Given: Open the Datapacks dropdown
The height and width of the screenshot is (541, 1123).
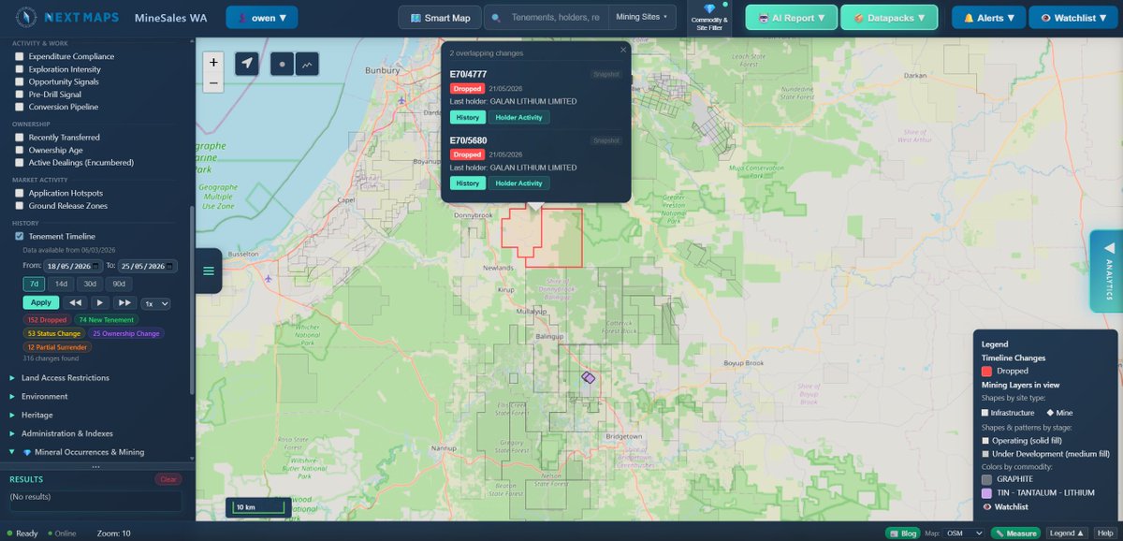Looking at the screenshot, I should (889, 17).
